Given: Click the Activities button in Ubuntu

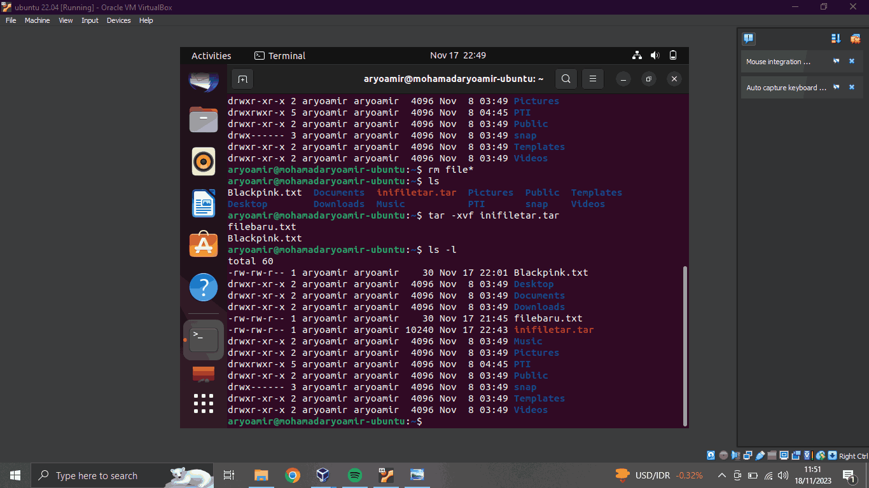Looking at the screenshot, I should pos(211,55).
